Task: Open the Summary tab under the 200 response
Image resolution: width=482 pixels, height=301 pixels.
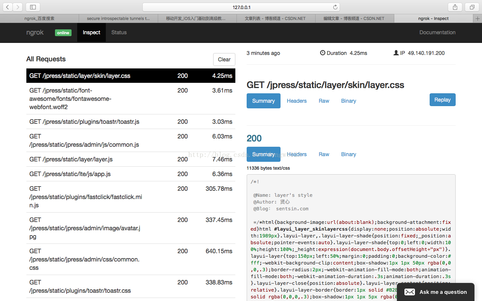Action: [264, 154]
